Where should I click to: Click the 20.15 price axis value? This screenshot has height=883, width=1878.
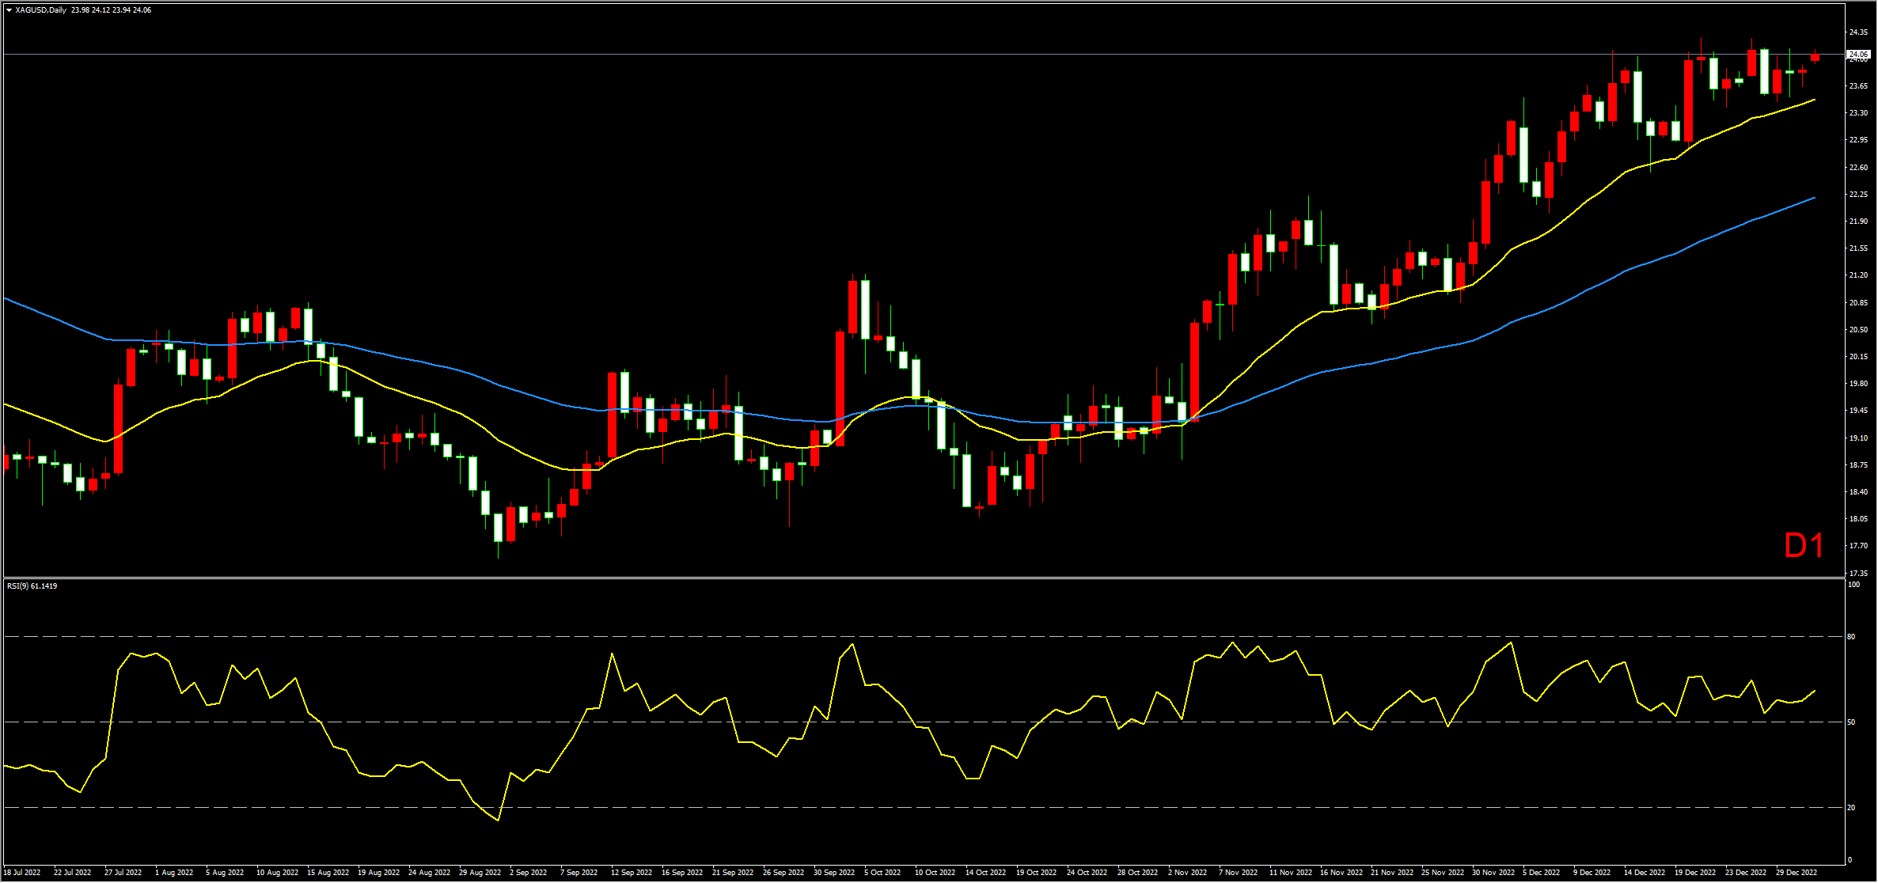tap(1858, 357)
